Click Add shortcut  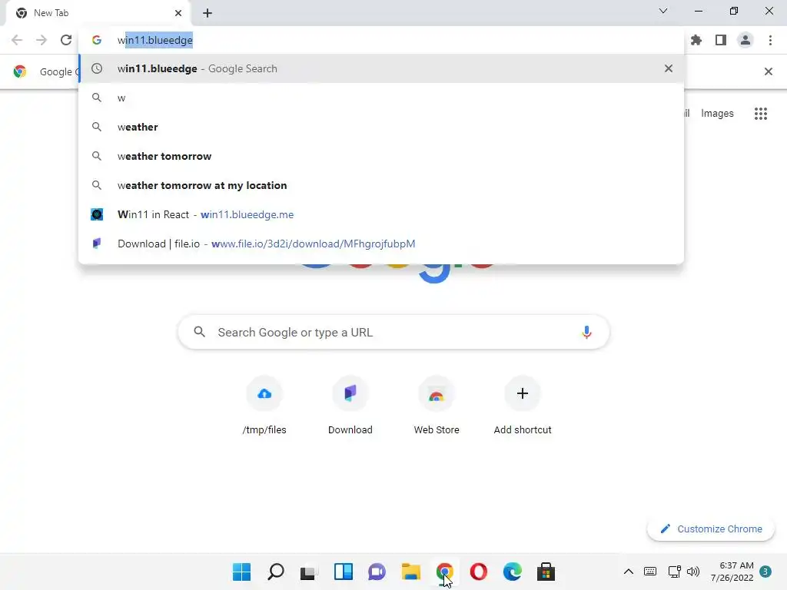(523, 406)
